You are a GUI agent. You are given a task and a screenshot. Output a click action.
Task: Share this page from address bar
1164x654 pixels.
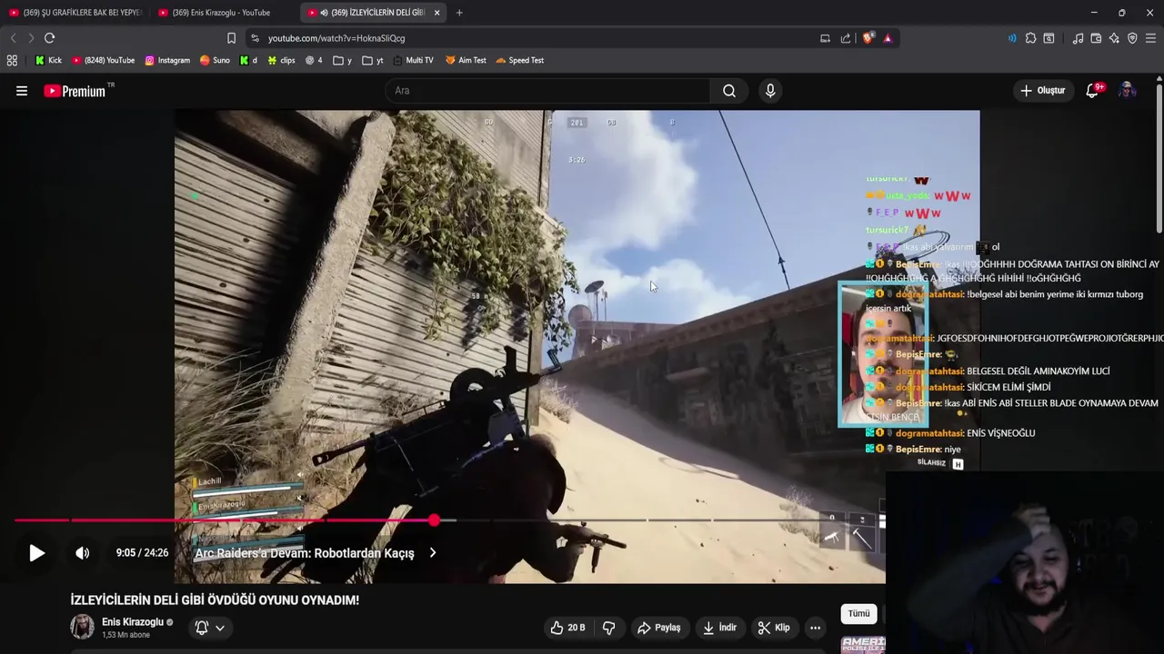[x=846, y=38]
